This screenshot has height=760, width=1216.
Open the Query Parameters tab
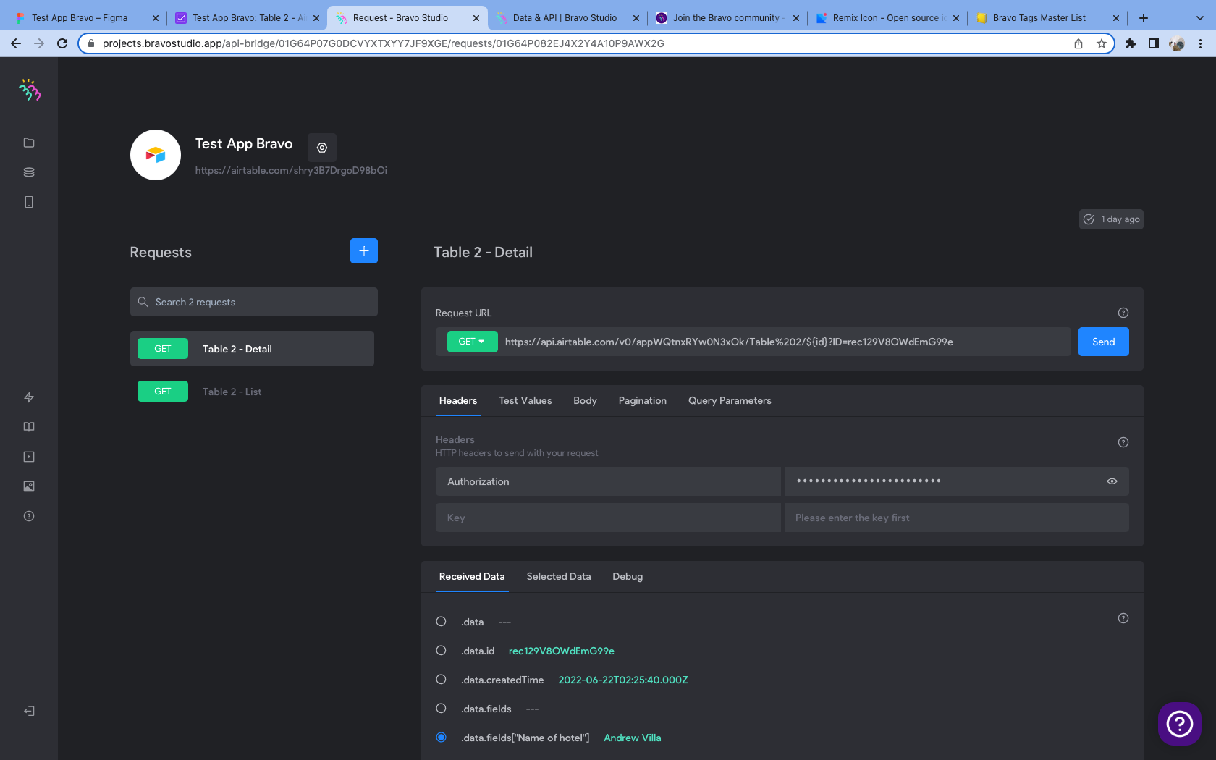coord(730,400)
